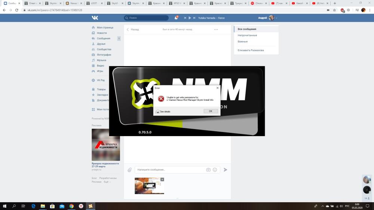374x210 pixels.
Task: Click OK in the Error dialog
Action: [x=211, y=111]
